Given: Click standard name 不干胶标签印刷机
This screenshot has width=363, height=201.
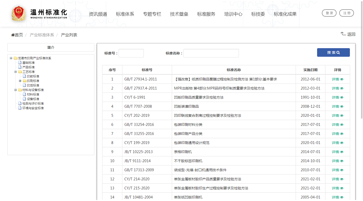Looking at the screenshot, I should click(x=188, y=161).
